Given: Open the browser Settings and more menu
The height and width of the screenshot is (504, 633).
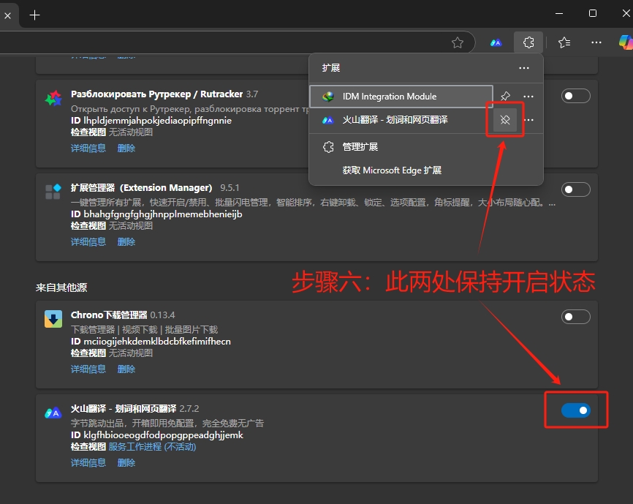Looking at the screenshot, I should 596,42.
